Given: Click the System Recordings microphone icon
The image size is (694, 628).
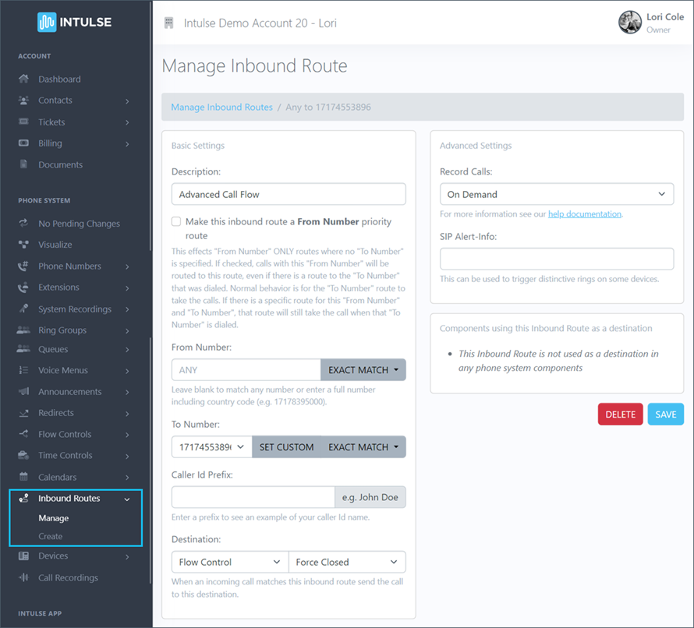Looking at the screenshot, I should (24, 309).
